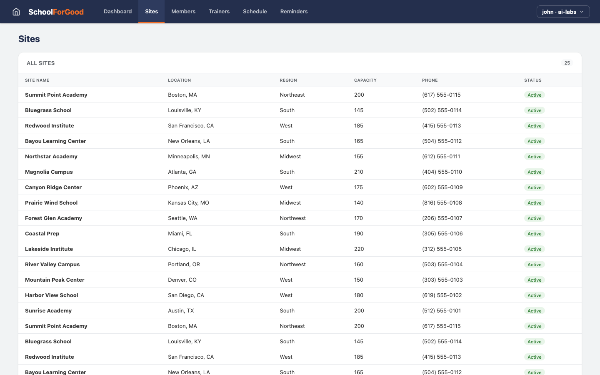The image size is (600, 375).
Task: Select the REGION column header
Action: point(288,80)
